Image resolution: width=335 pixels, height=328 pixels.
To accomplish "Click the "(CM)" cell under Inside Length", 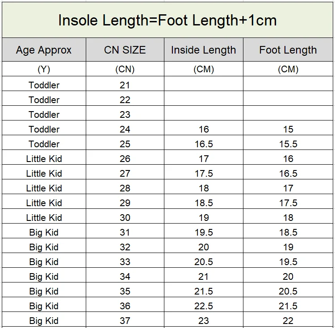I will click(x=204, y=69).
